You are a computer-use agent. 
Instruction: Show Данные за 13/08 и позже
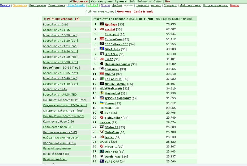click(174, 19)
